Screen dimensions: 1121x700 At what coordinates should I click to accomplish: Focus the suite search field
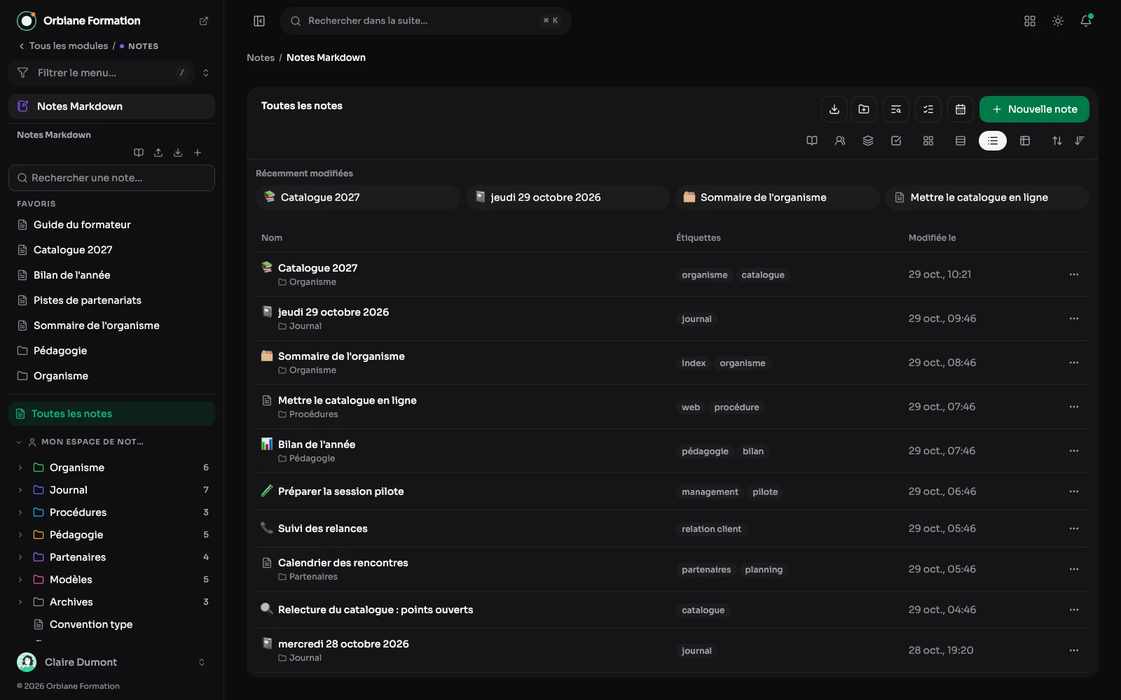[x=426, y=21]
